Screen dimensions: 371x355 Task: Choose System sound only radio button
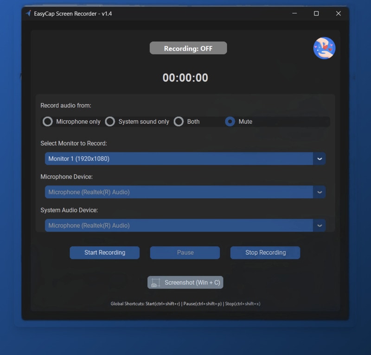[110, 121]
